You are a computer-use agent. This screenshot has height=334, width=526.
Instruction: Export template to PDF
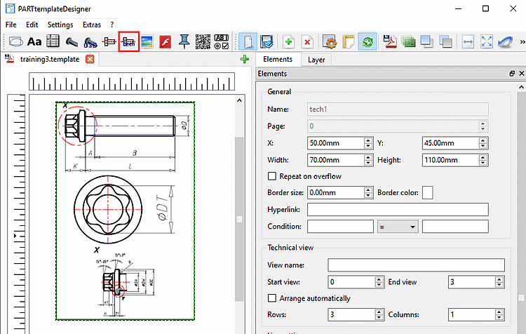point(391,42)
